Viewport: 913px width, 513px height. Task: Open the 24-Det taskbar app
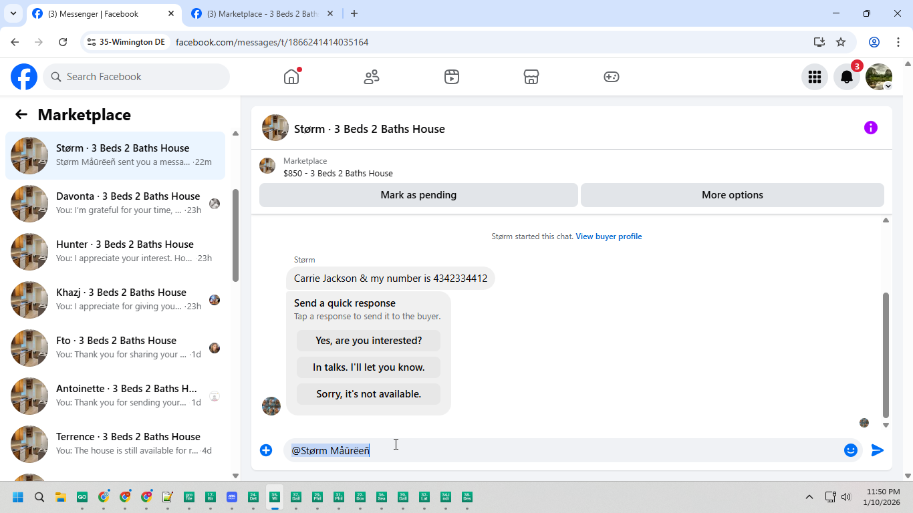(253, 497)
